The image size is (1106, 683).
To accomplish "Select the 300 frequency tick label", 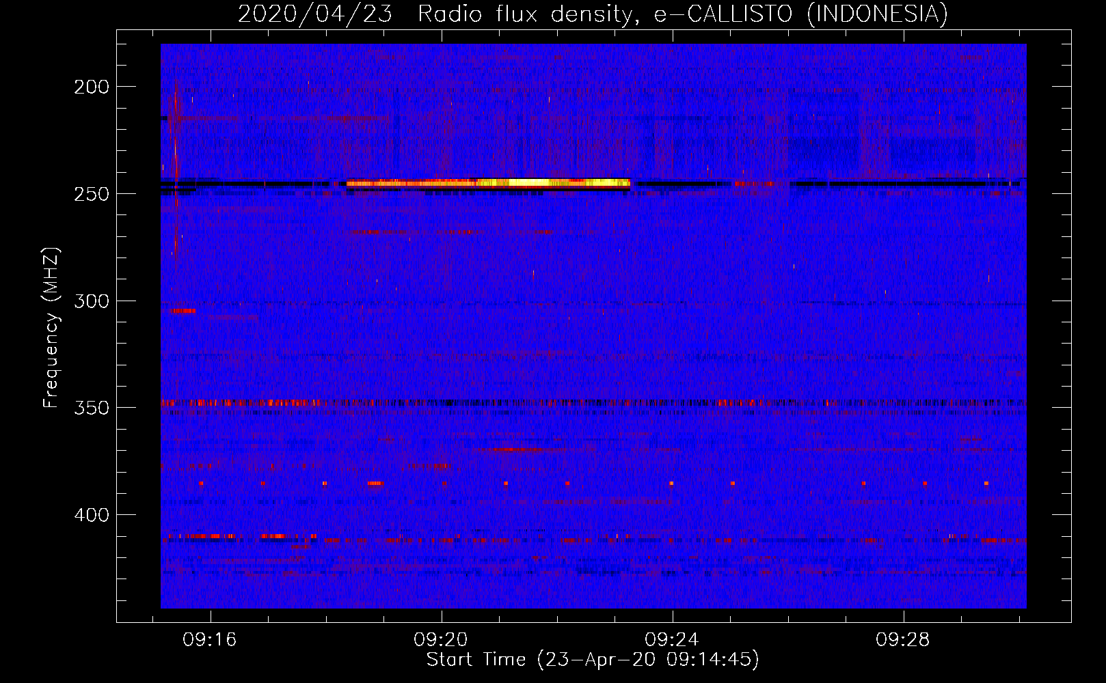I will [x=92, y=301].
